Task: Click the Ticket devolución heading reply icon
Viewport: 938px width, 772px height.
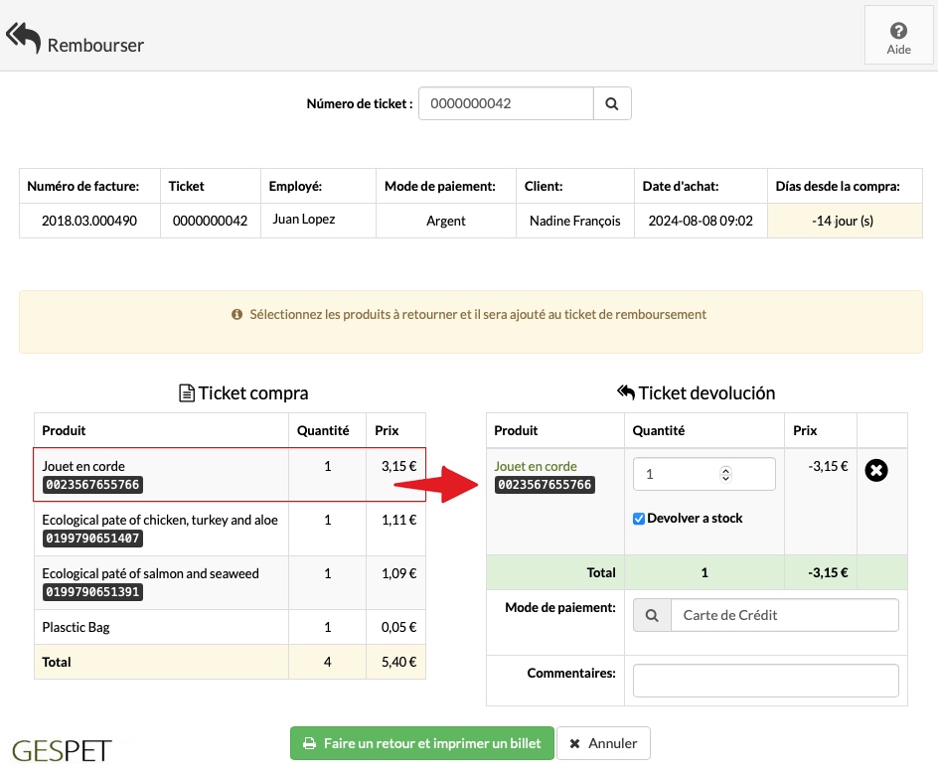Action: coord(626,392)
